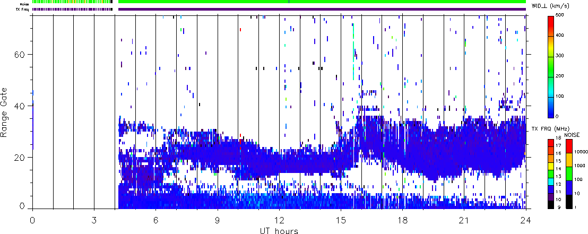Click the "24" label on UT hours axis
588x234 pixels.
526,220
